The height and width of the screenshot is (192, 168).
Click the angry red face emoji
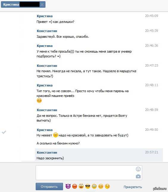pyautogui.click(x=75, y=186)
